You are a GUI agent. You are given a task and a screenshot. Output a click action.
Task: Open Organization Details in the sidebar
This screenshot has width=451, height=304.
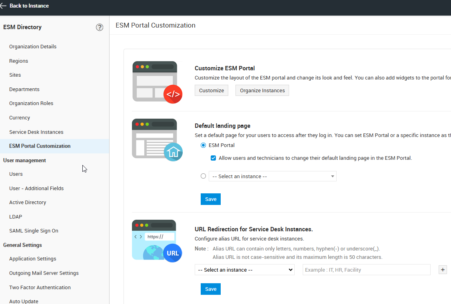33,47
